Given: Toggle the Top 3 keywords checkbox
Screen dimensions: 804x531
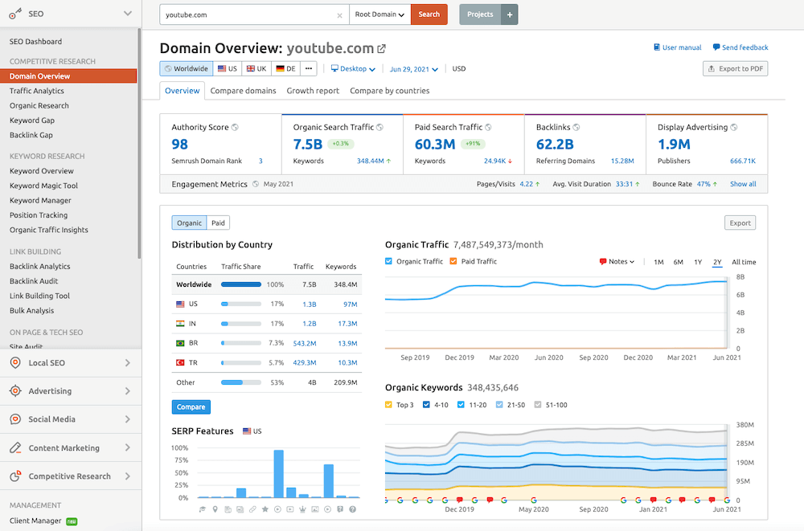Looking at the screenshot, I should coord(388,405).
